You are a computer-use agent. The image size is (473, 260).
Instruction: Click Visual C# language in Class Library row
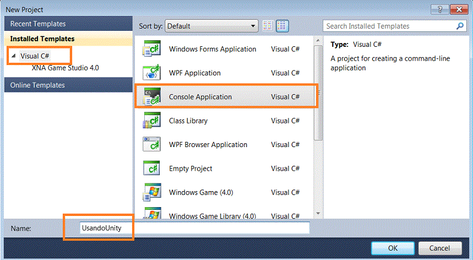point(285,121)
